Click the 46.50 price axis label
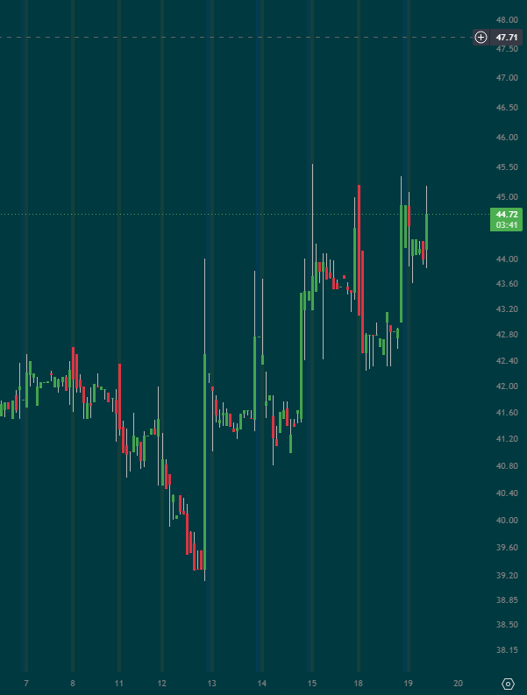This screenshot has height=695, width=527. point(507,108)
